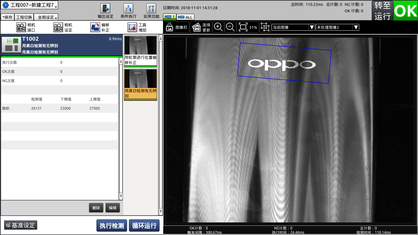Click the 图像栏 image bar icon
The height and width of the screenshot is (235, 418).
(x=176, y=27)
